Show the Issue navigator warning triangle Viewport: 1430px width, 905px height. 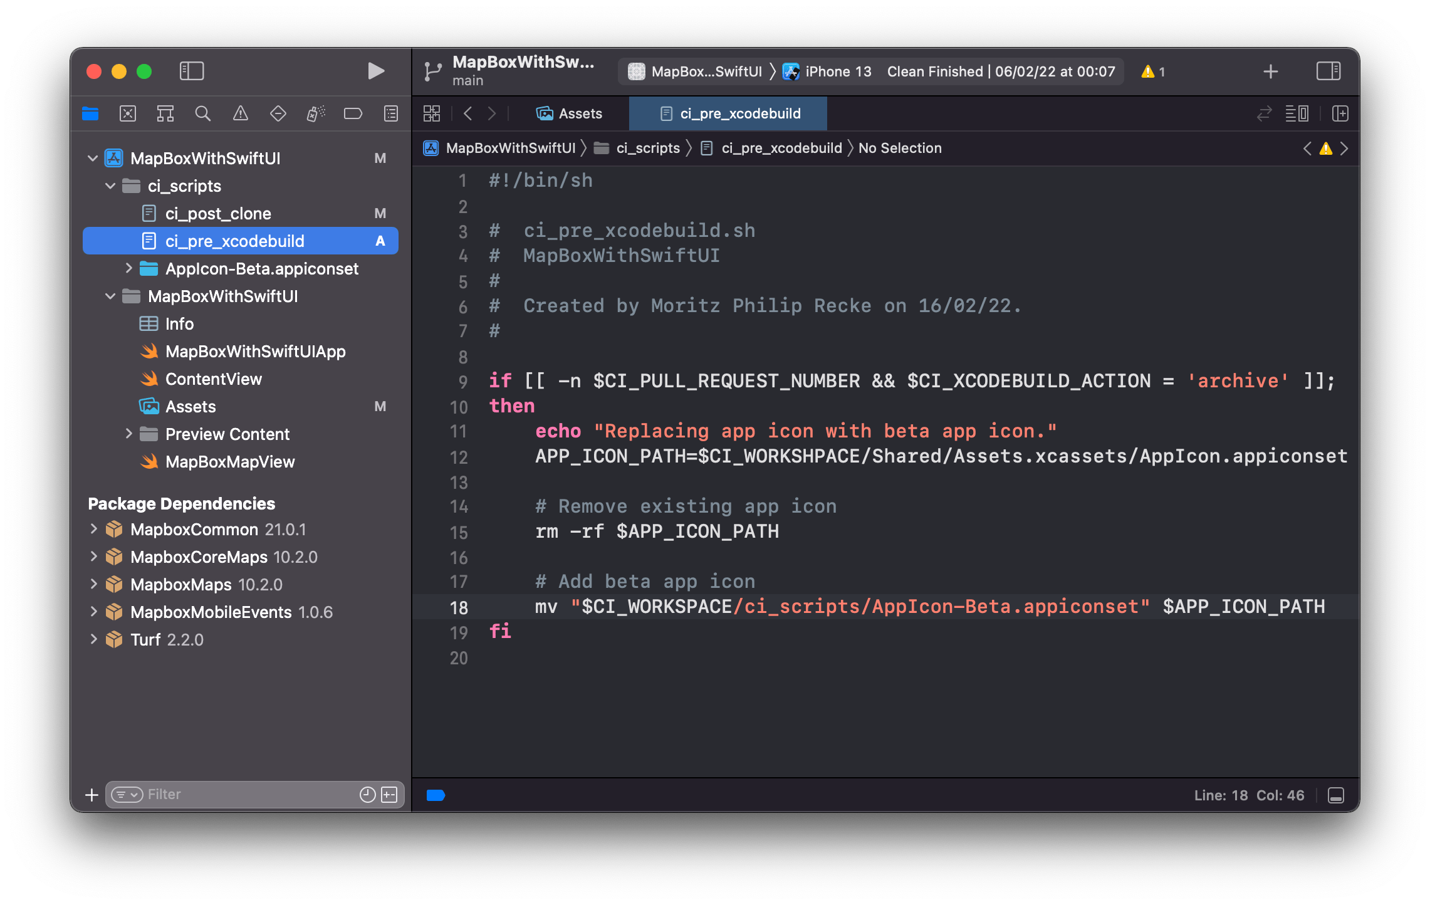coord(241,113)
